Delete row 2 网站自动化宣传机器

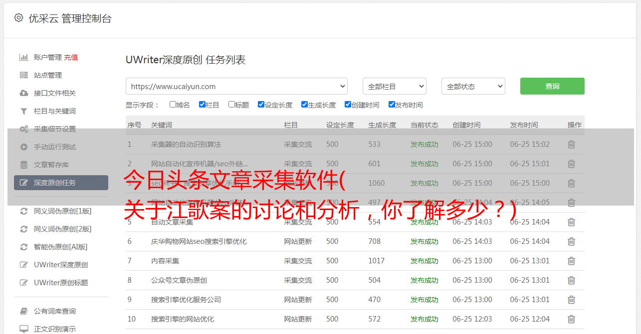pyautogui.click(x=572, y=164)
